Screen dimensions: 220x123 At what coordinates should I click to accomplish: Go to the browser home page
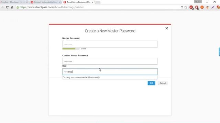click(x=12, y=7)
